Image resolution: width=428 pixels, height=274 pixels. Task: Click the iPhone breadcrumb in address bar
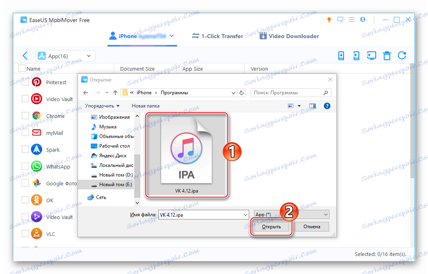click(144, 93)
